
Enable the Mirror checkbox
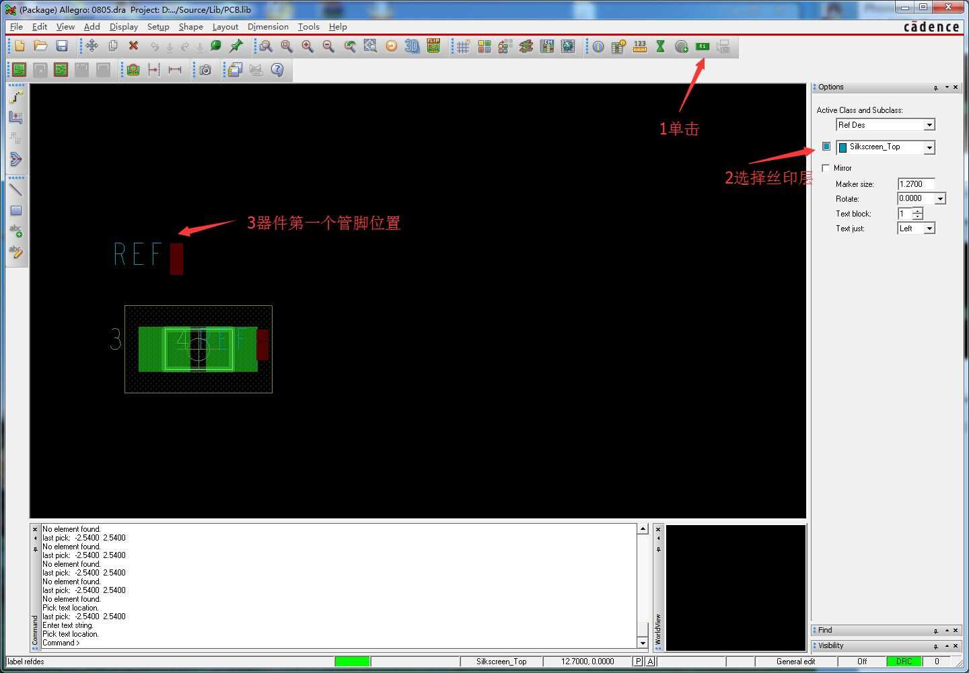tap(826, 168)
